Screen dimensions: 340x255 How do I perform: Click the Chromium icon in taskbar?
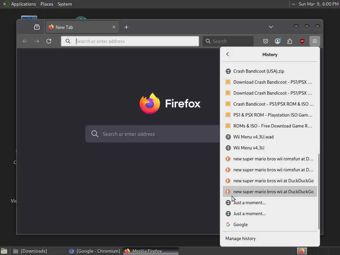click(x=71, y=251)
